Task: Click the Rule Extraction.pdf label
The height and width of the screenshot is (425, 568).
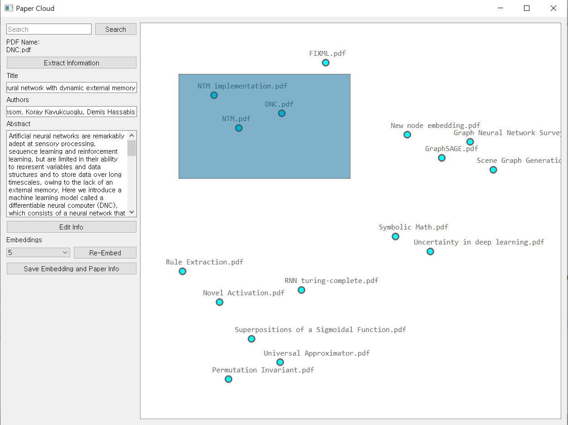Action: pyautogui.click(x=204, y=262)
